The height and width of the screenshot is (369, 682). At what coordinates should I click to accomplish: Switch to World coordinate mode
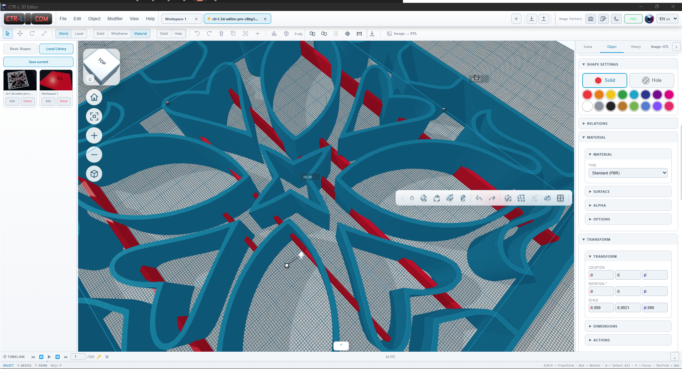64,34
